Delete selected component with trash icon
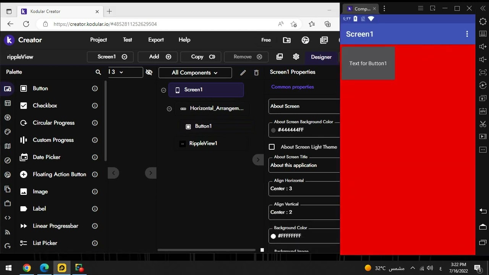Screen dimensions: 489x275 click(x=256, y=73)
